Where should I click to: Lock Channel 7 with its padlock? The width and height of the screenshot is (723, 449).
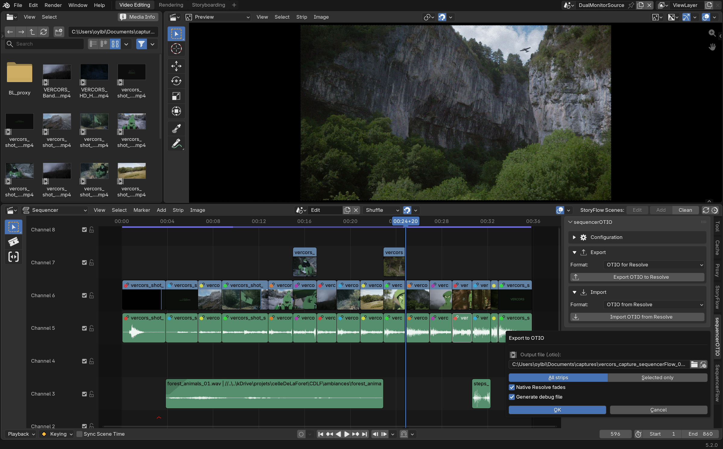92,263
